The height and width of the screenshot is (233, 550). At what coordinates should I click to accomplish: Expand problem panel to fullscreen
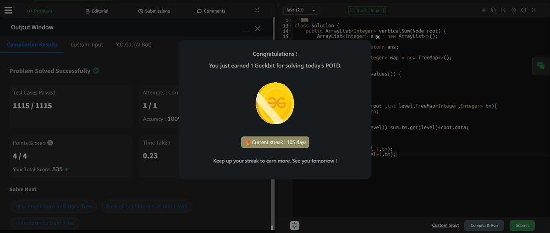pyautogui.click(x=258, y=10)
